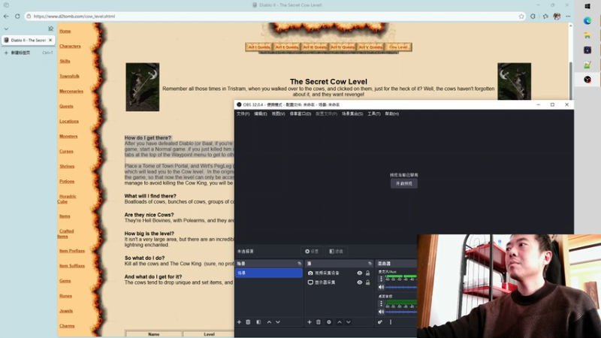Move the source down in sources toolbar
The height and width of the screenshot is (338, 601).
pos(349,322)
